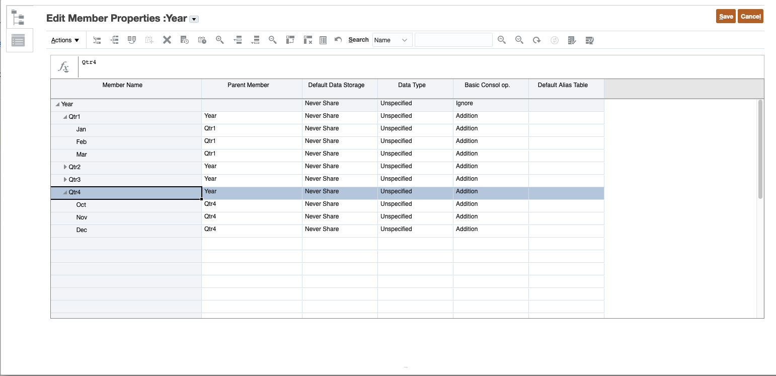Open the Search by Name dropdown
This screenshot has height=376, width=776.
pyautogui.click(x=392, y=40)
